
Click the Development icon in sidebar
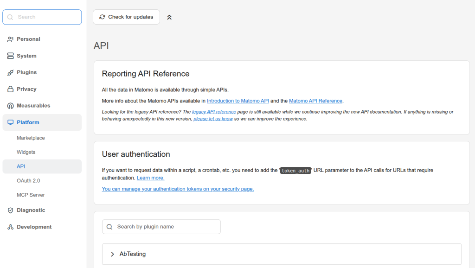coord(10,227)
